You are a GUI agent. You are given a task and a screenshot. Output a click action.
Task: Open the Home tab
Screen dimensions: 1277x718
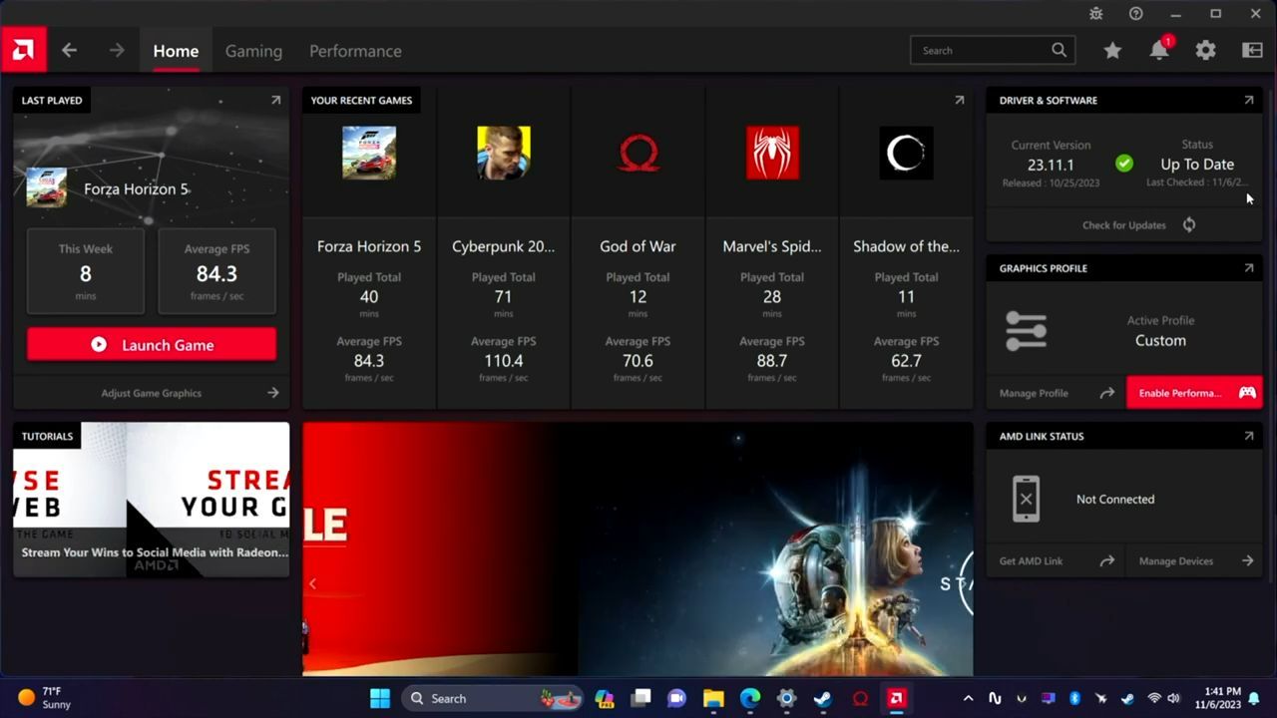[176, 51]
